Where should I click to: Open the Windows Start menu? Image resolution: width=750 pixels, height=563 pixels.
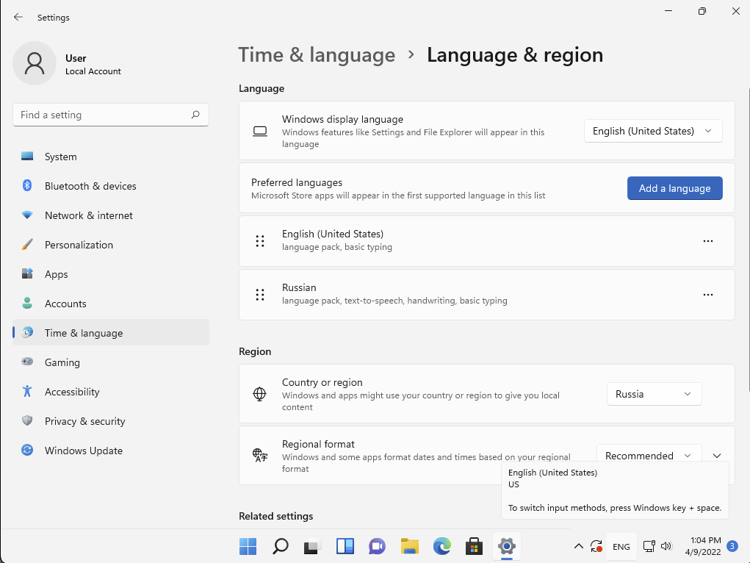tap(248, 546)
